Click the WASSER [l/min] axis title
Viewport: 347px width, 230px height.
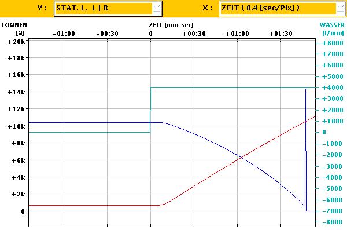tap(332, 29)
